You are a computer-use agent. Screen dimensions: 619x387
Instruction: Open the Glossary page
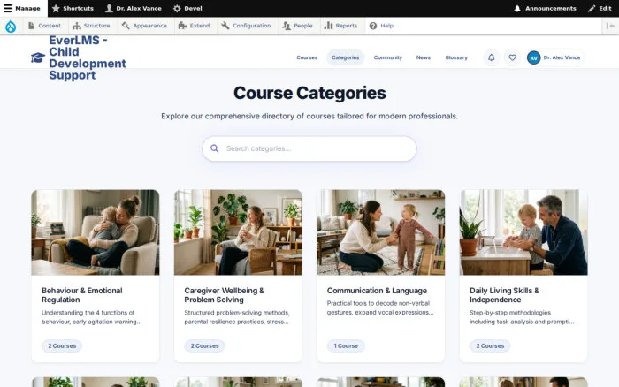(456, 57)
